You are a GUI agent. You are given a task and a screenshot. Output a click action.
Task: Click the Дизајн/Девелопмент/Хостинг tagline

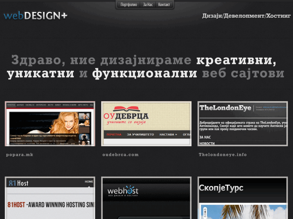coord(246,16)
